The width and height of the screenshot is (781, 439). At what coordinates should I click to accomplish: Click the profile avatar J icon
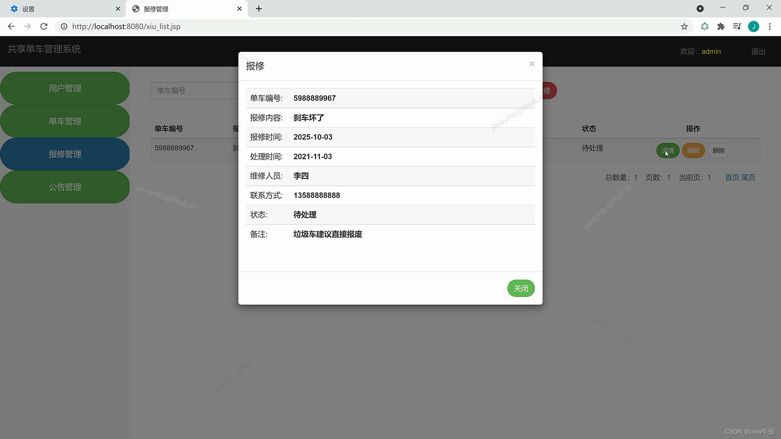753,26
